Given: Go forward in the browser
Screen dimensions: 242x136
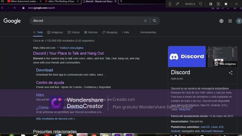Looking at the screenshot, I should tap(8, 8).
